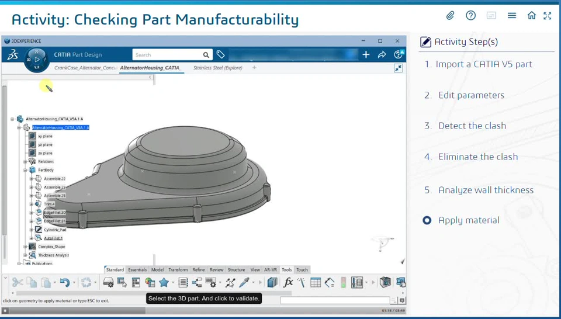Open the hamburger menu in the course header
The width and height of the screenshot is (561, 319).
pos(512,15)
